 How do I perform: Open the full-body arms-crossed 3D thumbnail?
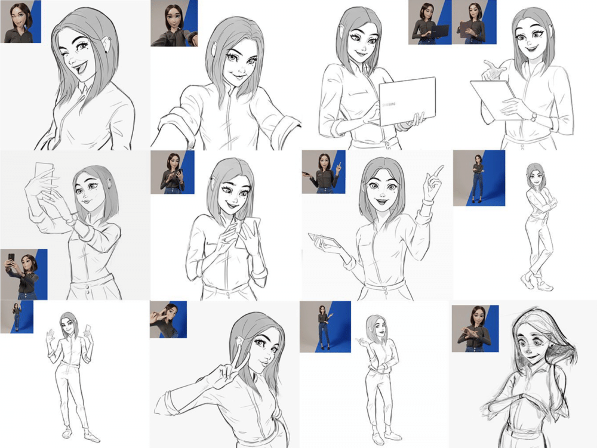point(479,178)
